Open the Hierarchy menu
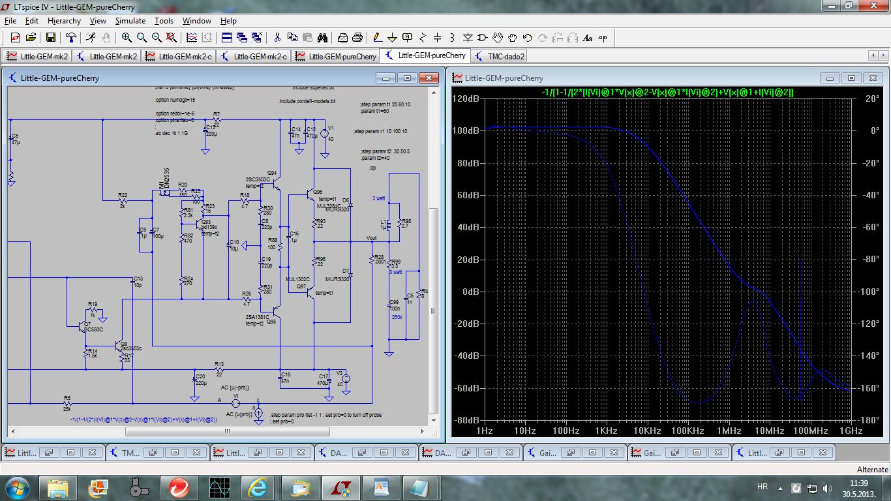The width and height of the screenshot is (891, 501). tap(64, 21)
